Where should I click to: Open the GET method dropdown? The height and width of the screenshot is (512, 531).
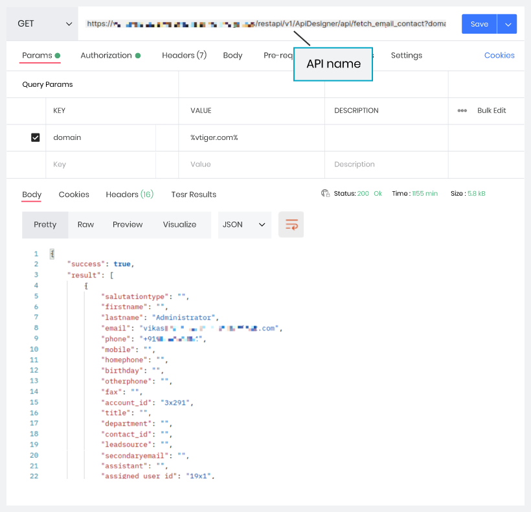[42, 24]
